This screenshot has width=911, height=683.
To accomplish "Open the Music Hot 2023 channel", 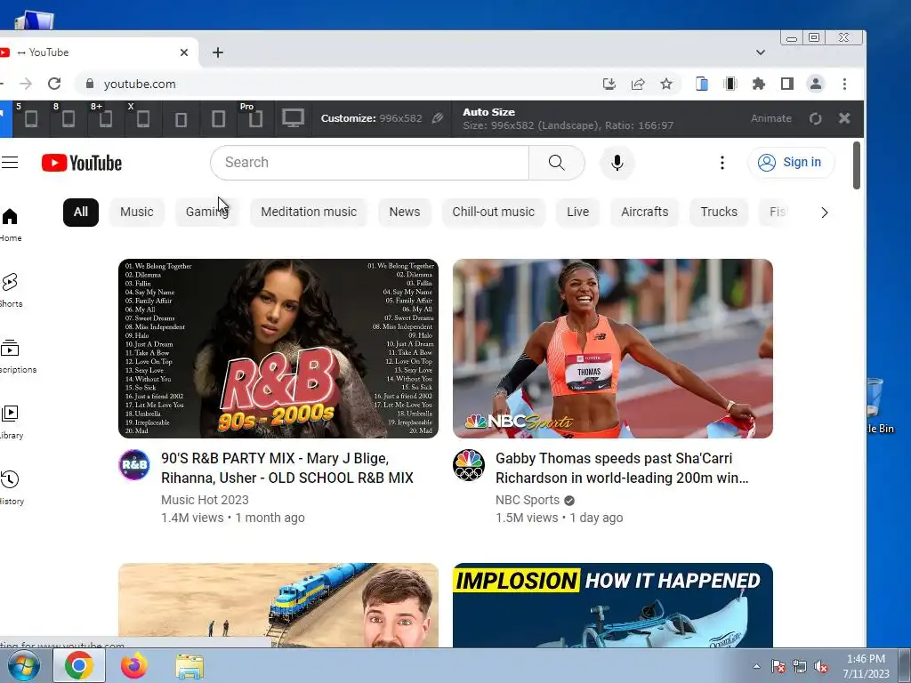I will (205, 500).
